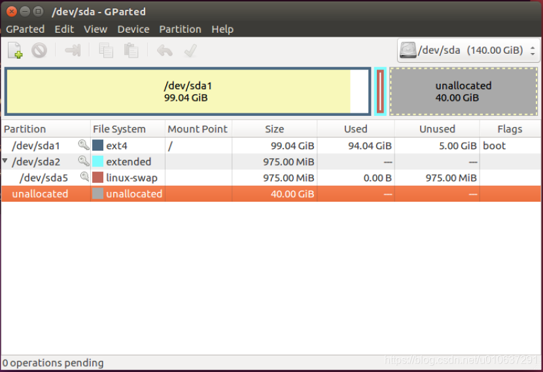This screenshot has width=543, height=372.
Task: Click the Paste partition toolbar icon
Action: coord(131,50)
